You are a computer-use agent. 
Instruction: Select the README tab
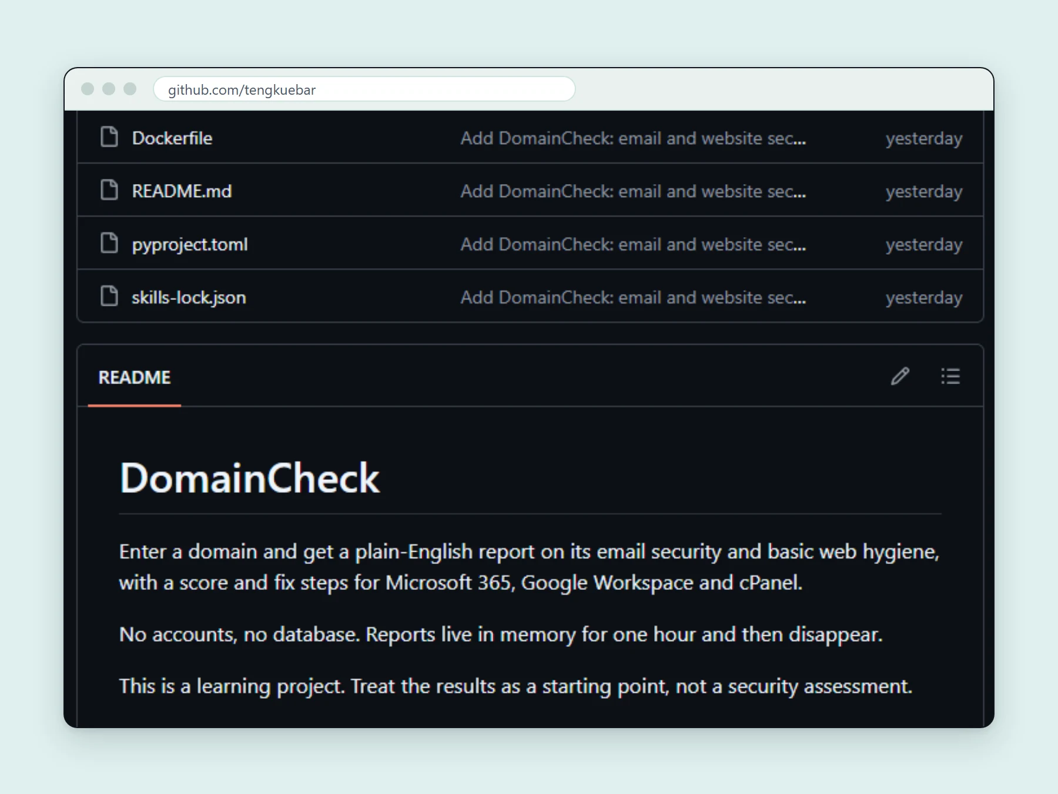pos(135,377)
